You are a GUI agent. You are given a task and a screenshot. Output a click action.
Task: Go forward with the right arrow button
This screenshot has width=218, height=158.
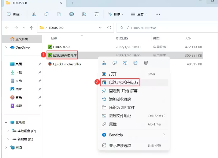coord(16,28)
